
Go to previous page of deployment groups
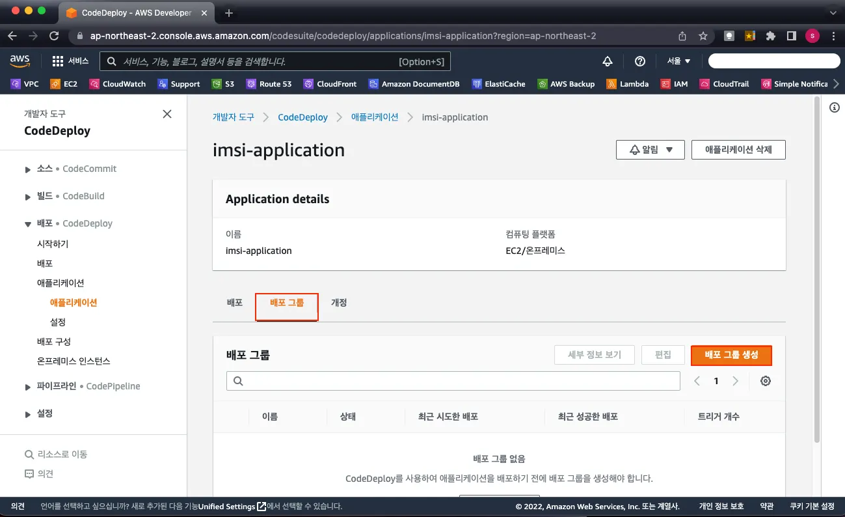tap(697, 381)
